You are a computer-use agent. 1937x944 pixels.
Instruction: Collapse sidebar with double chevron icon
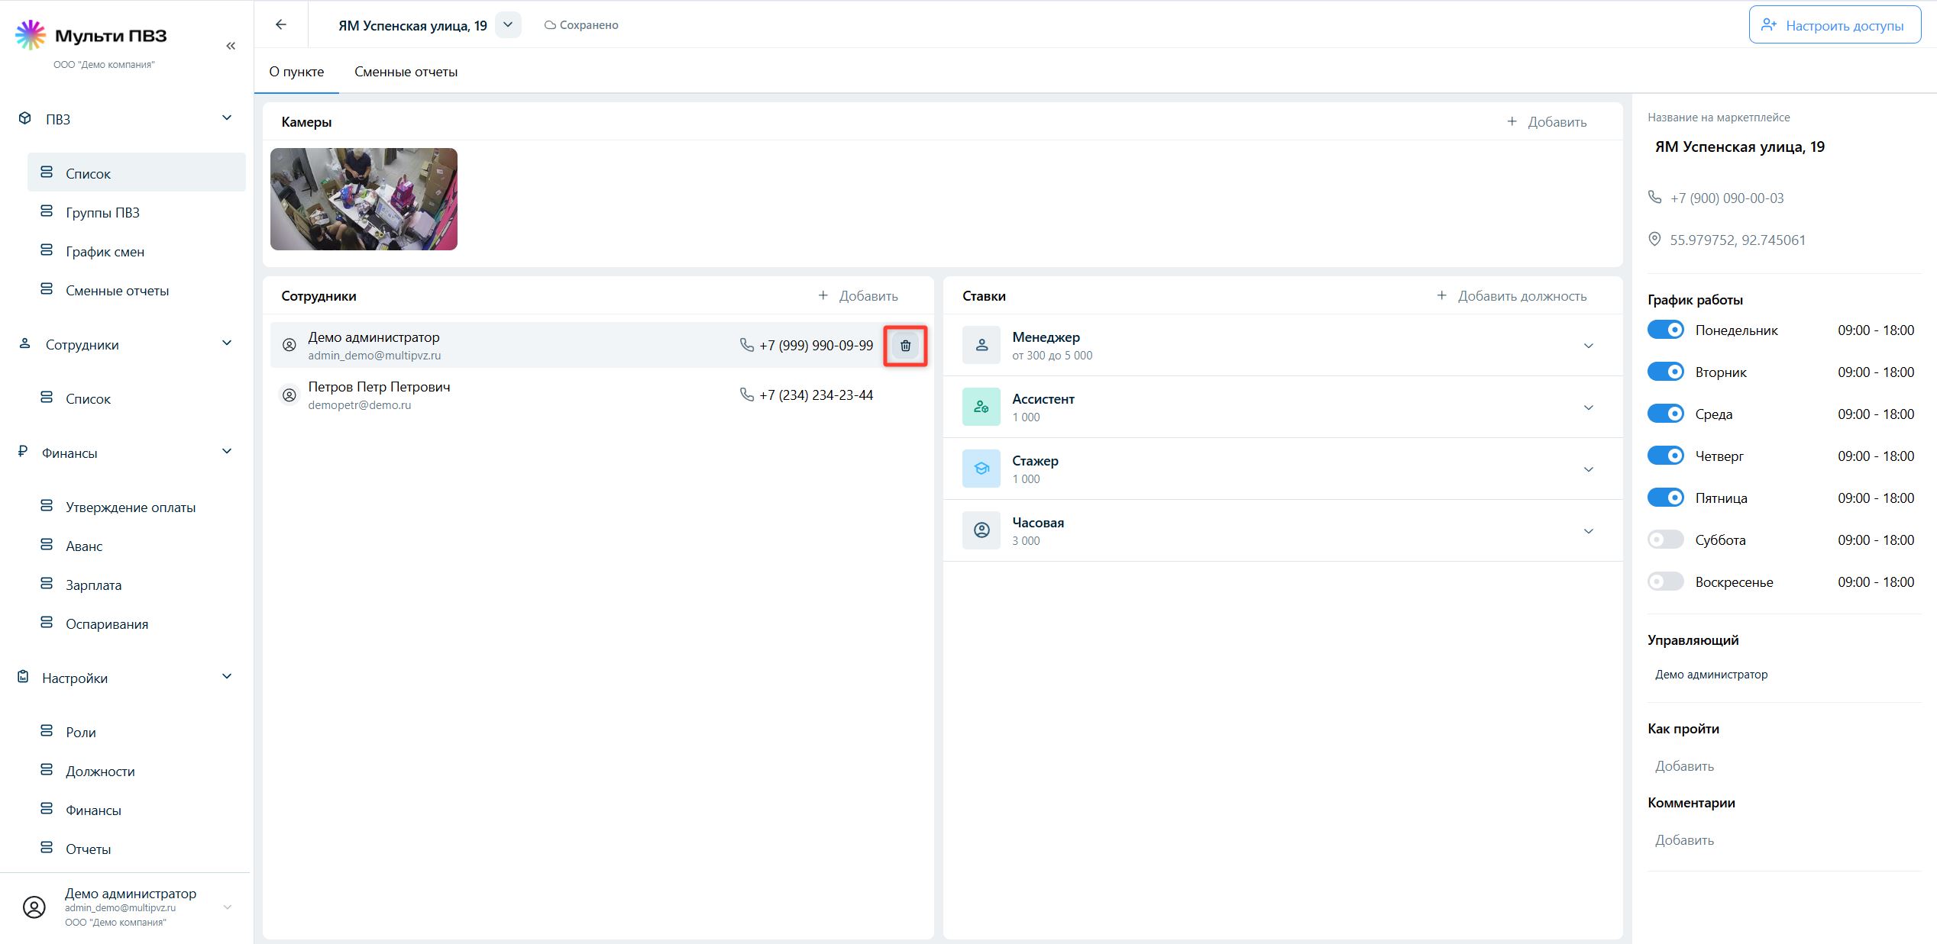click(231, 46)
